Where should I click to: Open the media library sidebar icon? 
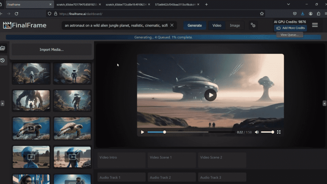click(x=3, y=48)
